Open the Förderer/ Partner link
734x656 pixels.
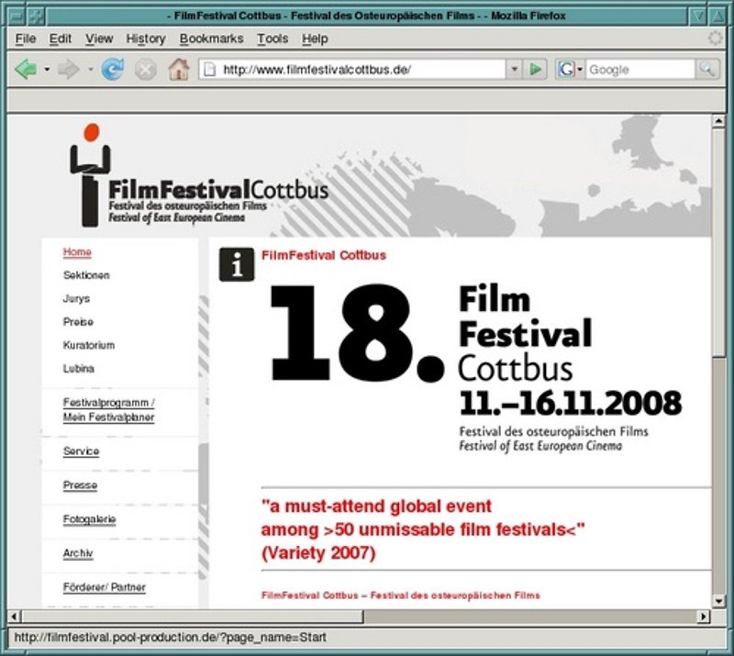click(104, 587)
